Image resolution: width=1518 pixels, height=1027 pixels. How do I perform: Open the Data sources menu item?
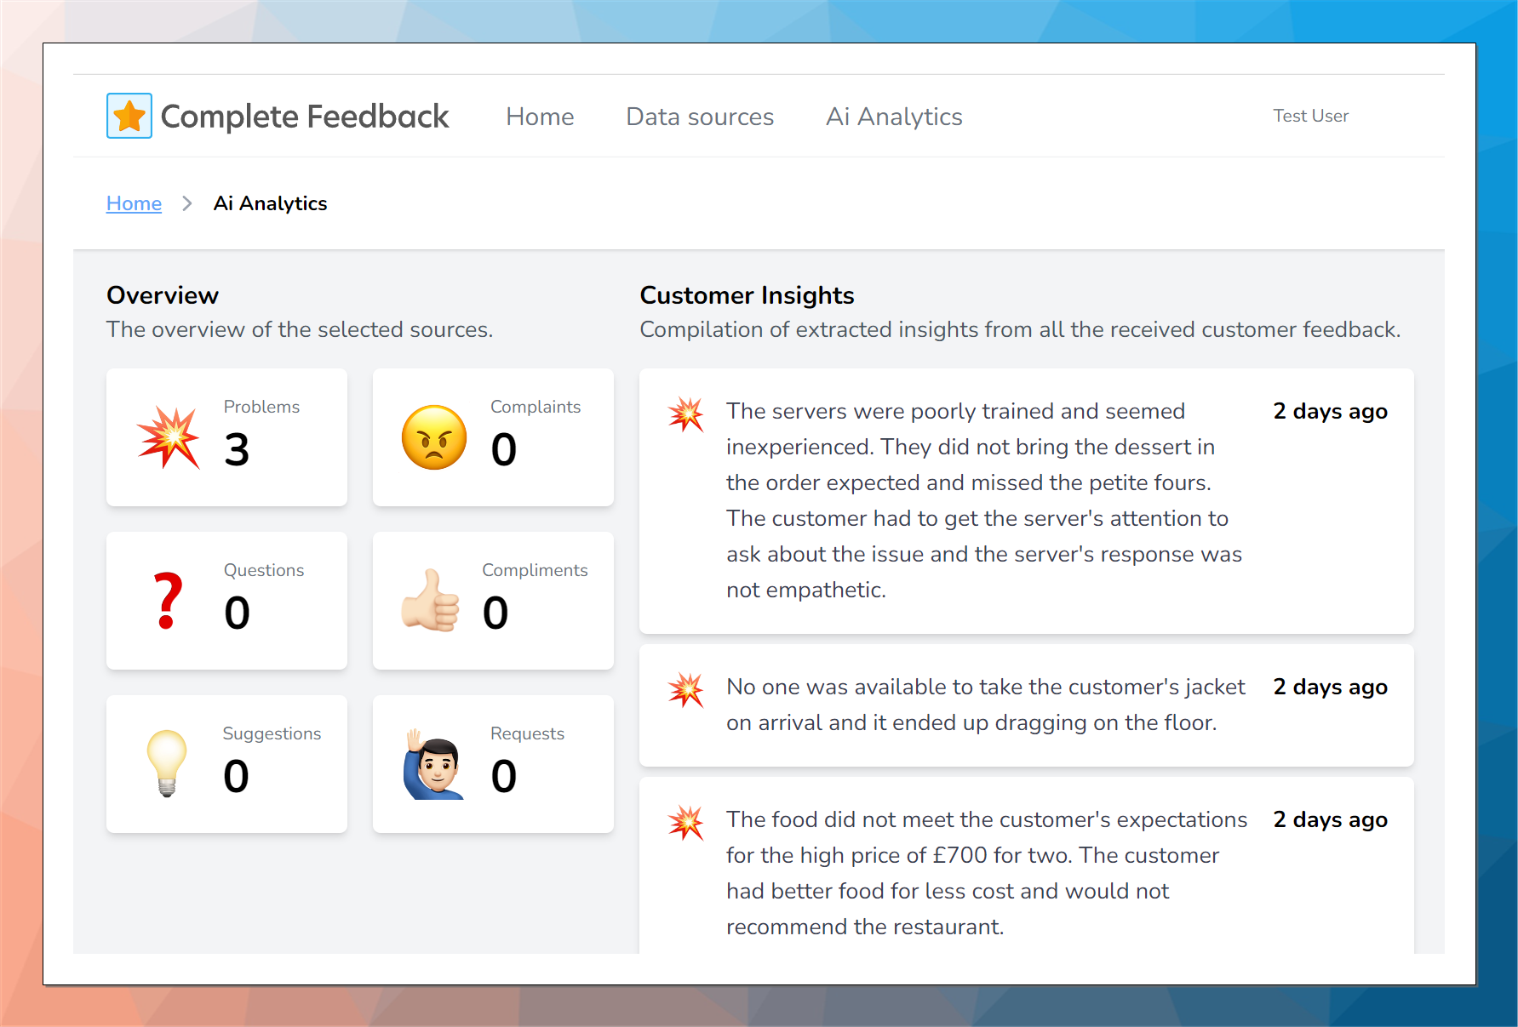click(x=700, y=117)
